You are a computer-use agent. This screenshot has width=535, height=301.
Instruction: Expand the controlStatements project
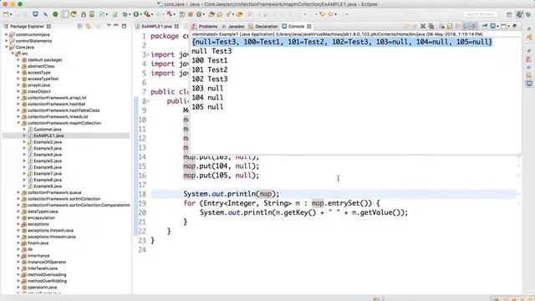pyautogui.click(x=7, y=41)
